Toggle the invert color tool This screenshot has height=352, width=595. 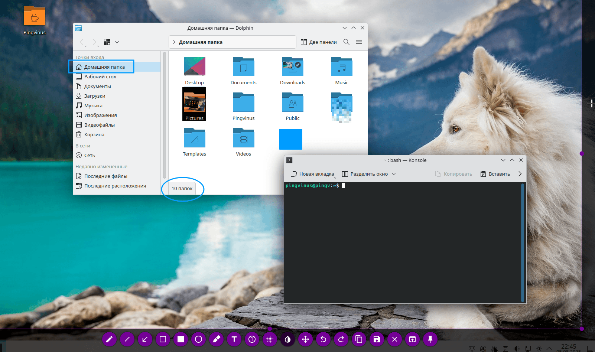(x=287, y=339)
